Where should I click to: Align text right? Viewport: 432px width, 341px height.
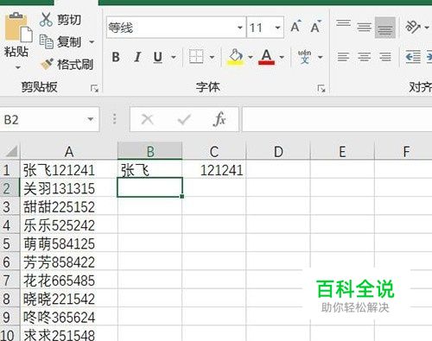point(385,57)
